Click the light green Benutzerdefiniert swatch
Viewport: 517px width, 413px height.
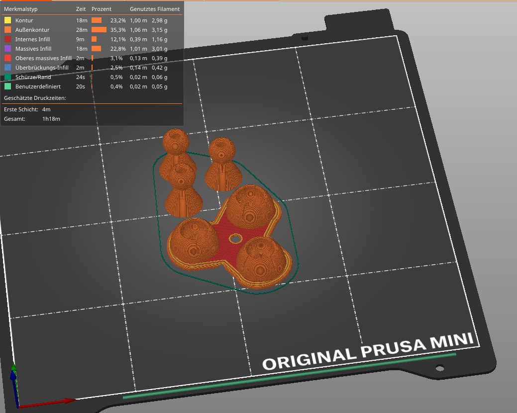pyautogui.click(x=7, y=86)
